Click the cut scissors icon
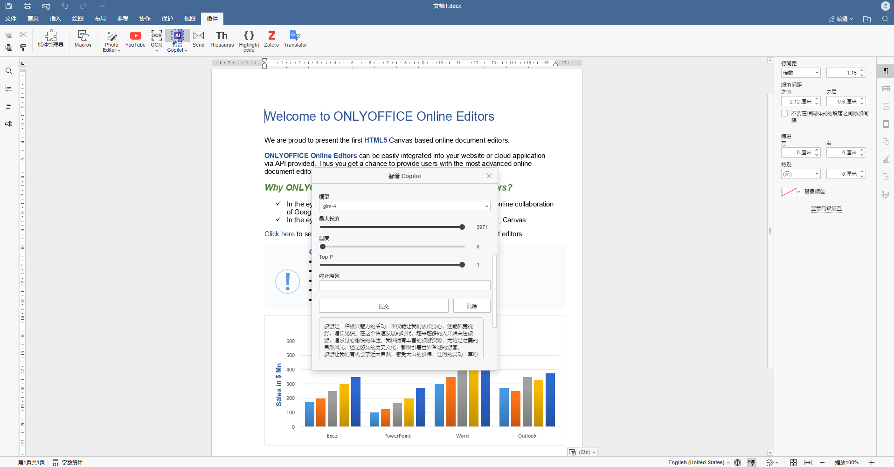Image resolution: width=894 pixels, height=467 pixels. [x=23, y=34]
